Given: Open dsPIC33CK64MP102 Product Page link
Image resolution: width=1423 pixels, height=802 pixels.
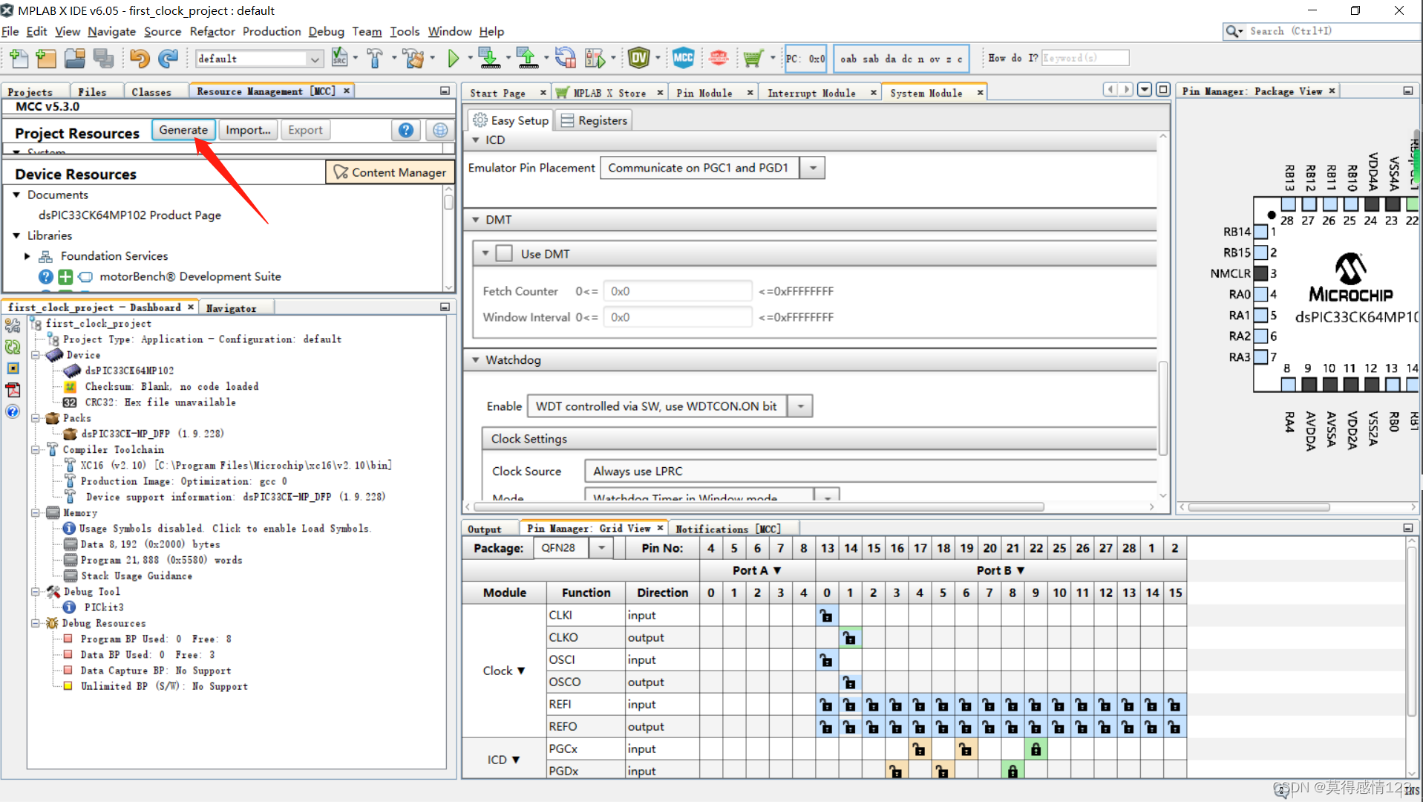Looking at the screenshot, I should point(130,215).
